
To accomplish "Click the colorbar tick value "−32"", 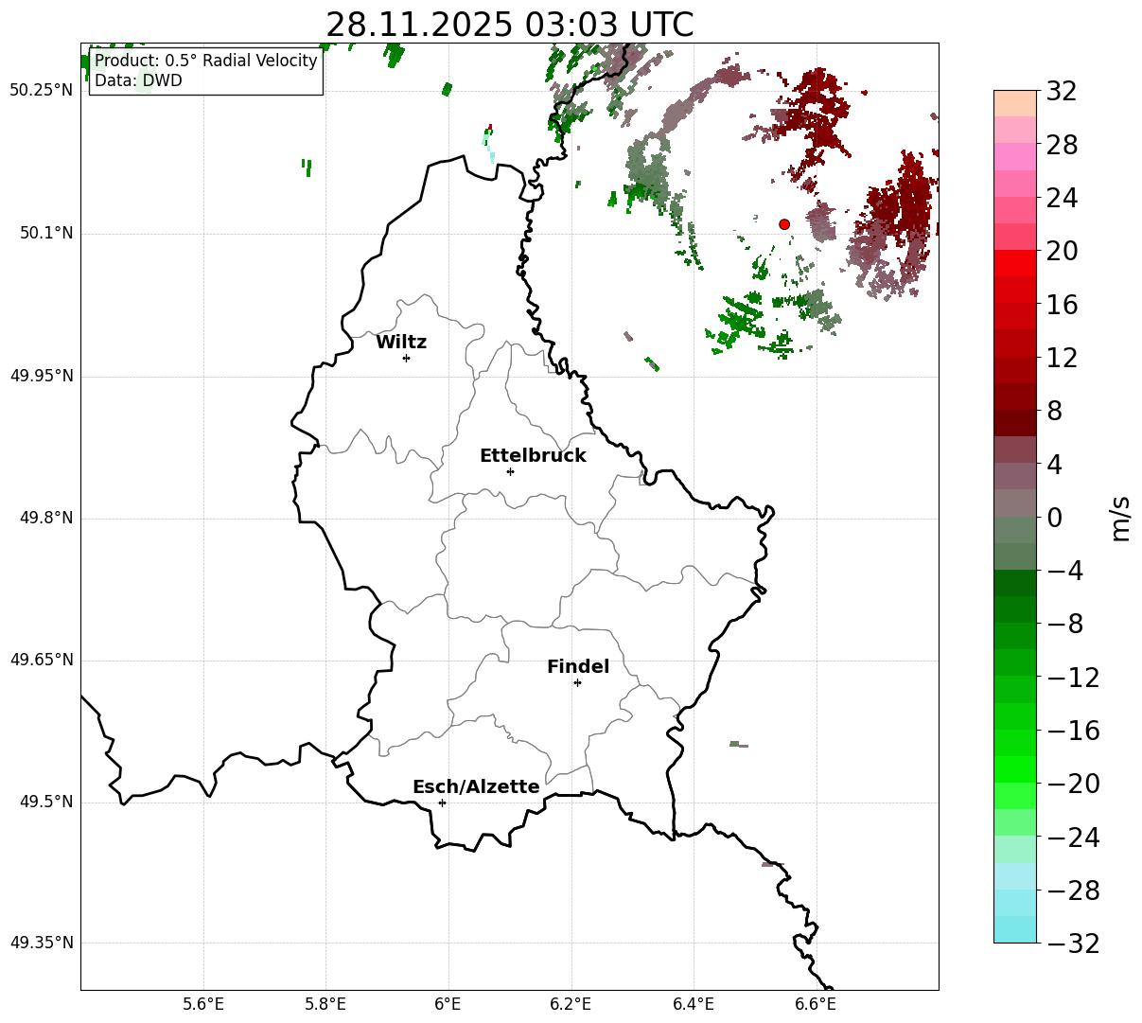I will [x=1072, y=944].
